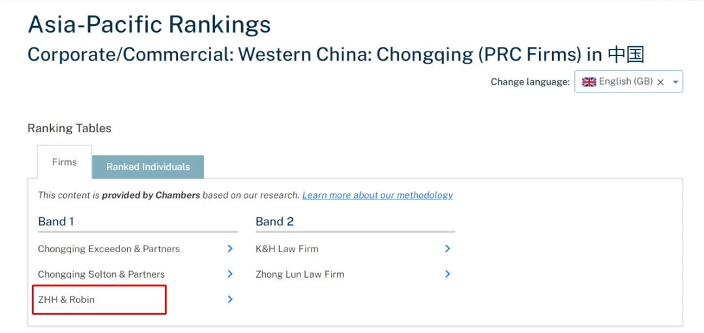Open Learn more about our methodology link

click(377, 195)
